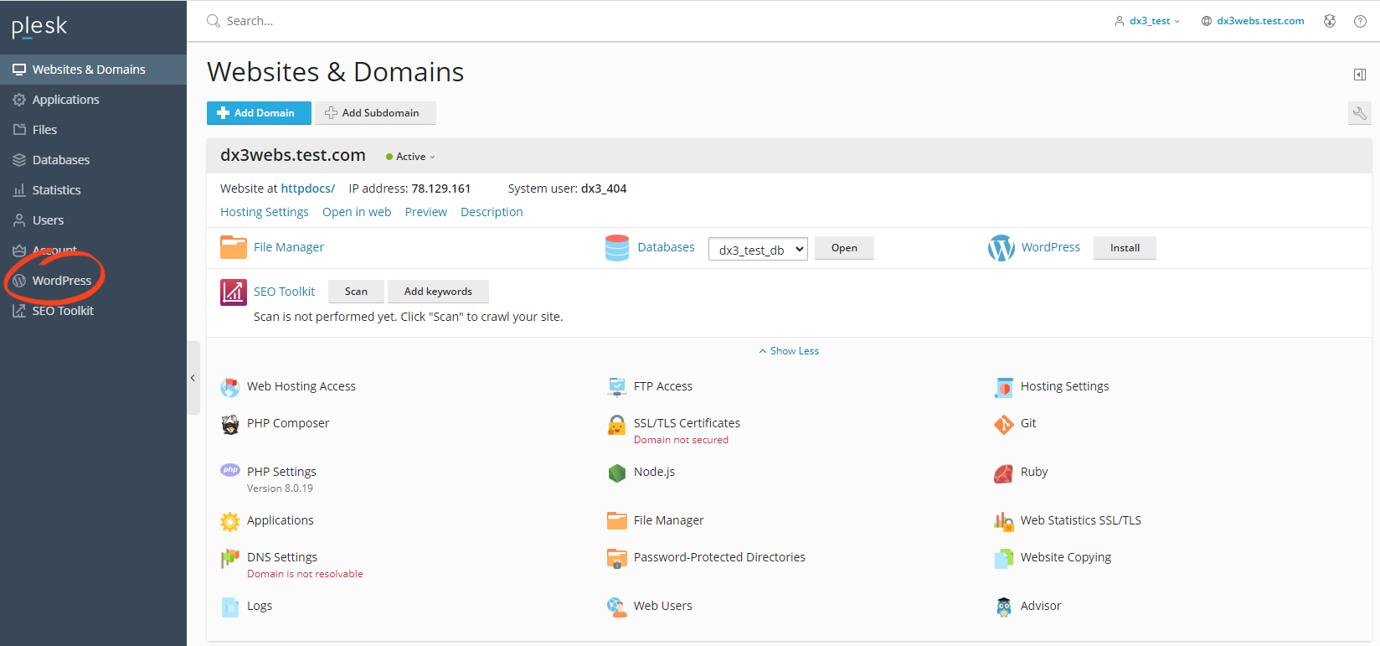Click the Open in web link
This screenshot has height=646, width=1380.
pyautogui.click(x=357, y=212)
